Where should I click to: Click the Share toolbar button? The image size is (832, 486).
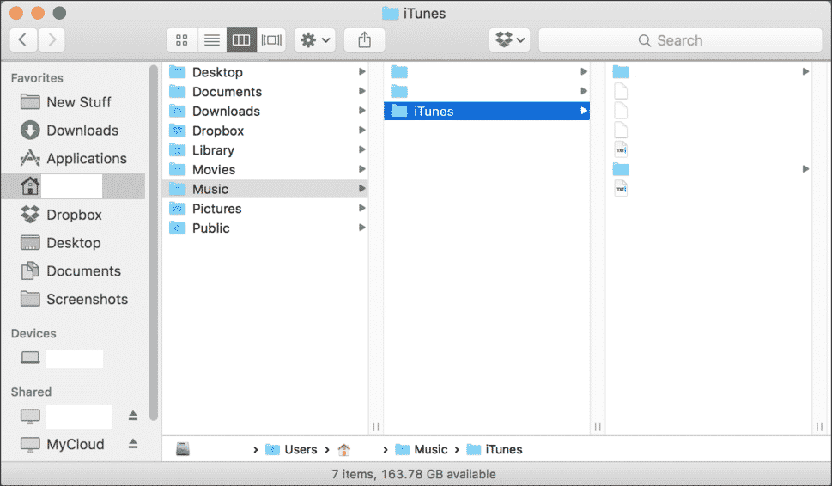coord(364,40)
